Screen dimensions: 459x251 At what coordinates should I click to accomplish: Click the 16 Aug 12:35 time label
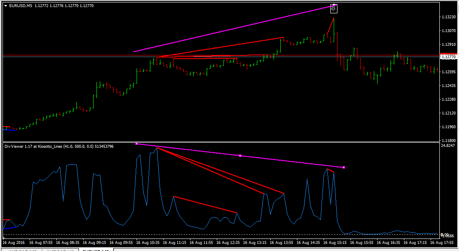(x=228, y=243)
